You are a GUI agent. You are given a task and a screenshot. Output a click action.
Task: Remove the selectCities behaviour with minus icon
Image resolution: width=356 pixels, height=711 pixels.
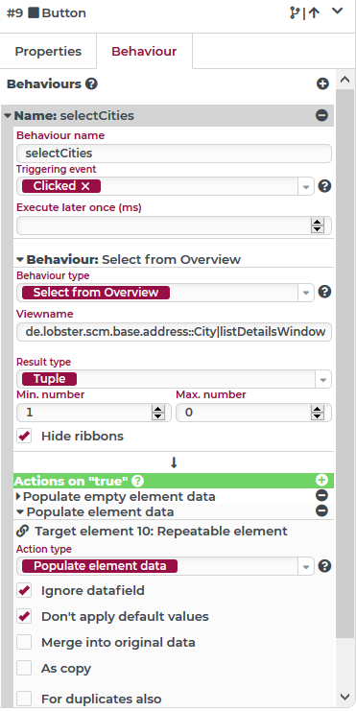321,116
